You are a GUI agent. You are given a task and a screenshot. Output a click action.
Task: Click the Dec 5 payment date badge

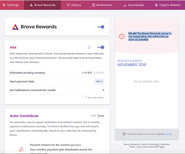coord(99,81)
